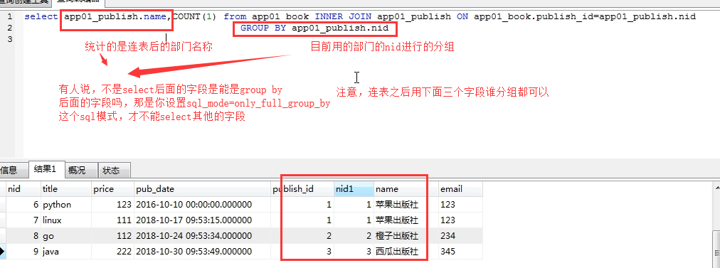Viewport: 720px width, 268px height.
Task: Select price cell 112
Action: click(x=112, y=236)
